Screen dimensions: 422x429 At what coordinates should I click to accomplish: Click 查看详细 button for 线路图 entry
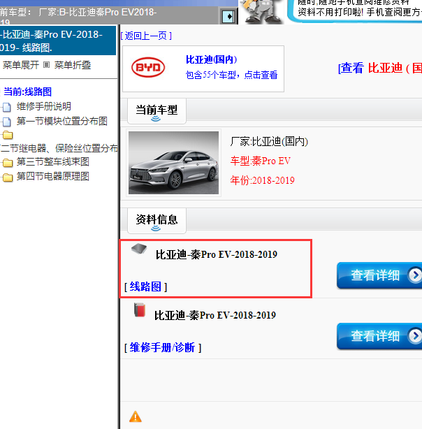point(379,275)
